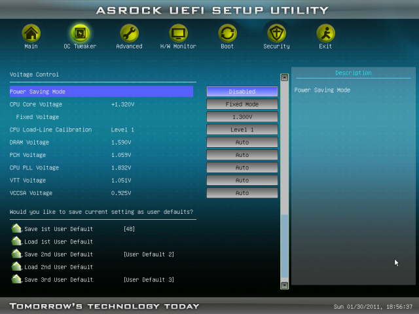Open the Exit running-man icon
This screenshot has height=314, width=419.
(325, 33)
